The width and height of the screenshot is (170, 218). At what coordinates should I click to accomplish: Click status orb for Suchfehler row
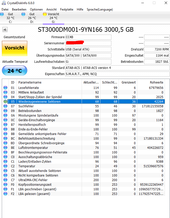(5, 106)
